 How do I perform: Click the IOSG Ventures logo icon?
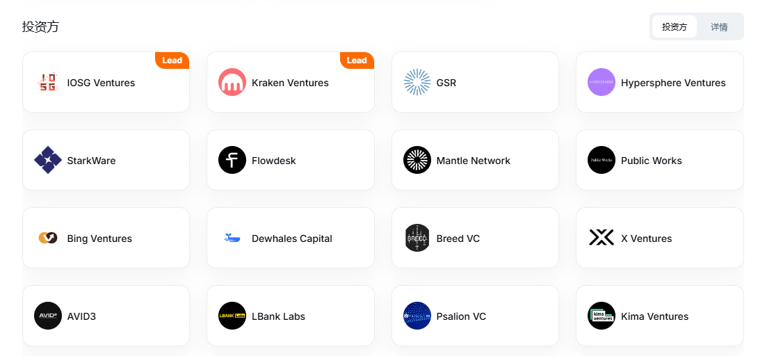pyautogui.click(x=48, y=82)
